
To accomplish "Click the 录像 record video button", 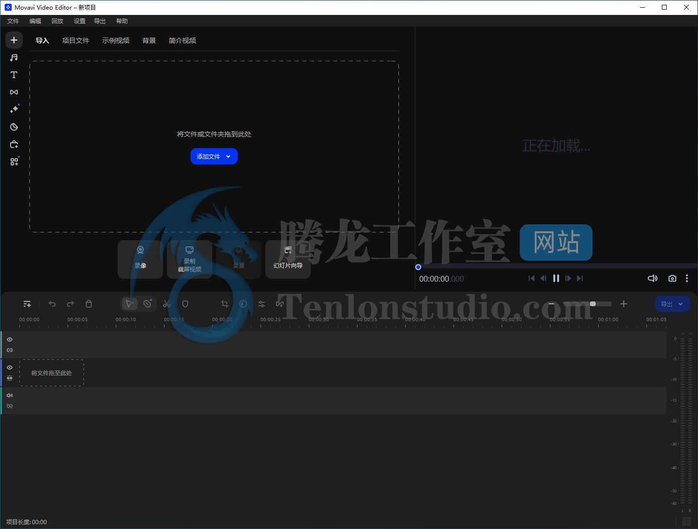I will click(x=140, y=259).
